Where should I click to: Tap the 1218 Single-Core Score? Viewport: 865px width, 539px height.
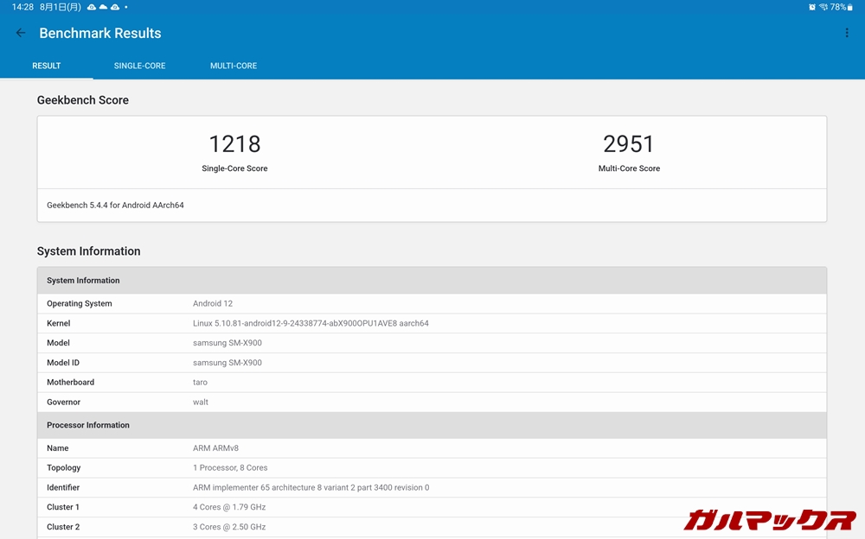(x=234, y=143)
